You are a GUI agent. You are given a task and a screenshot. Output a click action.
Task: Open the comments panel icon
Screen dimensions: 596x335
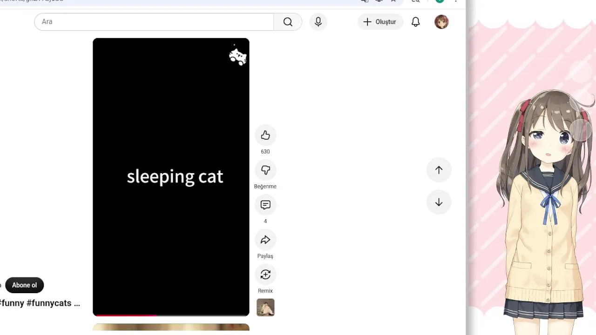[x=265, y=205]
